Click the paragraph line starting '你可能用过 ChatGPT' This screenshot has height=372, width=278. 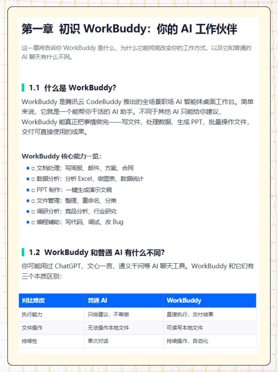pyautogui.click(x=137, y=266)
